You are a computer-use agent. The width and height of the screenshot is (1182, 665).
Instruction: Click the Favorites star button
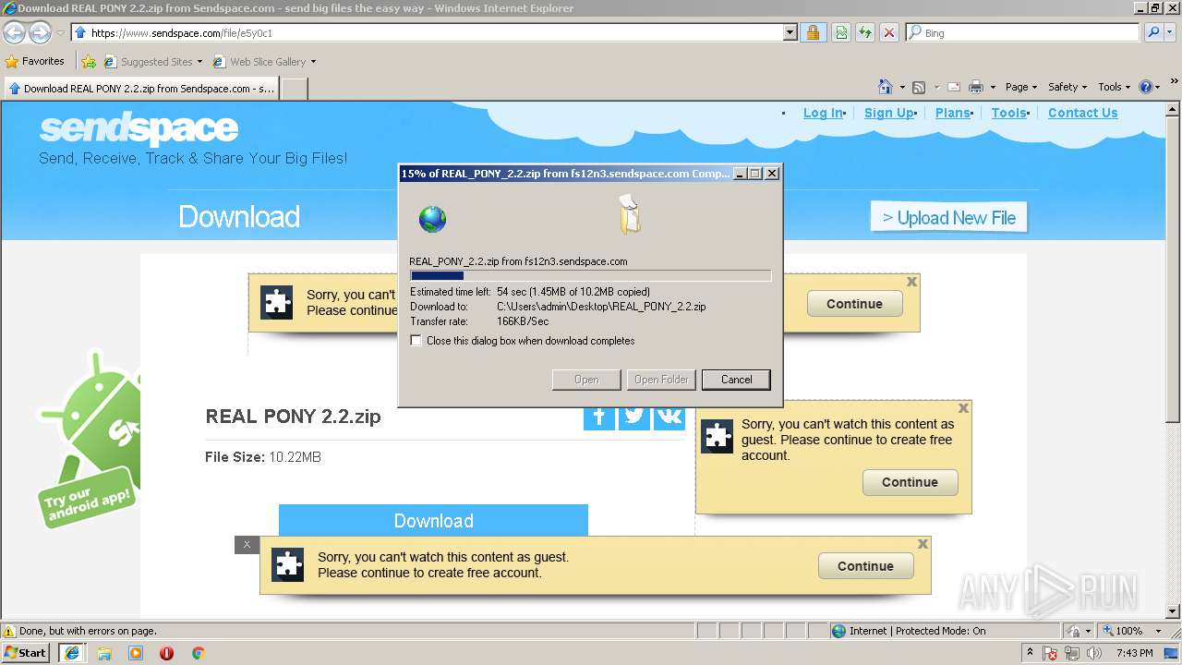point(35,61)
